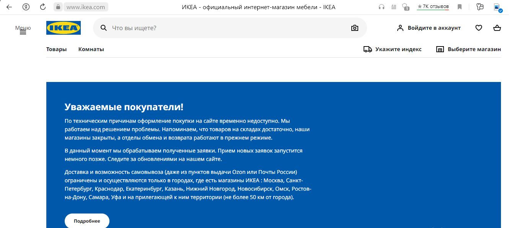Toggle reader mode icon in address bar

coord(394,7)
